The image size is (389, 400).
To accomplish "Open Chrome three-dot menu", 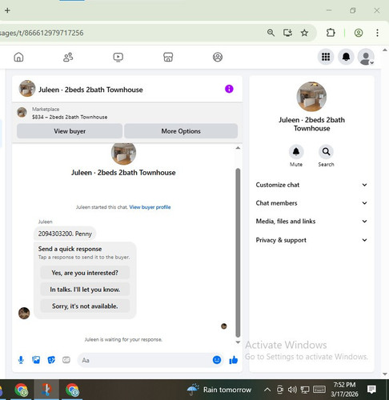I will [x=377, y=33].
